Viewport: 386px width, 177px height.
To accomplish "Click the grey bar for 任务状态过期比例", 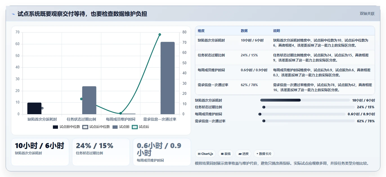I will 89,100.
